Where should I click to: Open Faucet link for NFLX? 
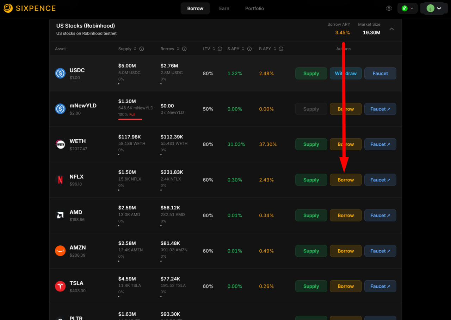coord(380,180)
